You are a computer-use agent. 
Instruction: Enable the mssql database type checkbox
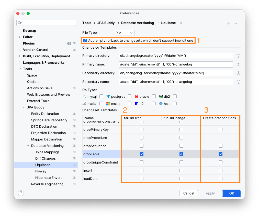[130, 103]
